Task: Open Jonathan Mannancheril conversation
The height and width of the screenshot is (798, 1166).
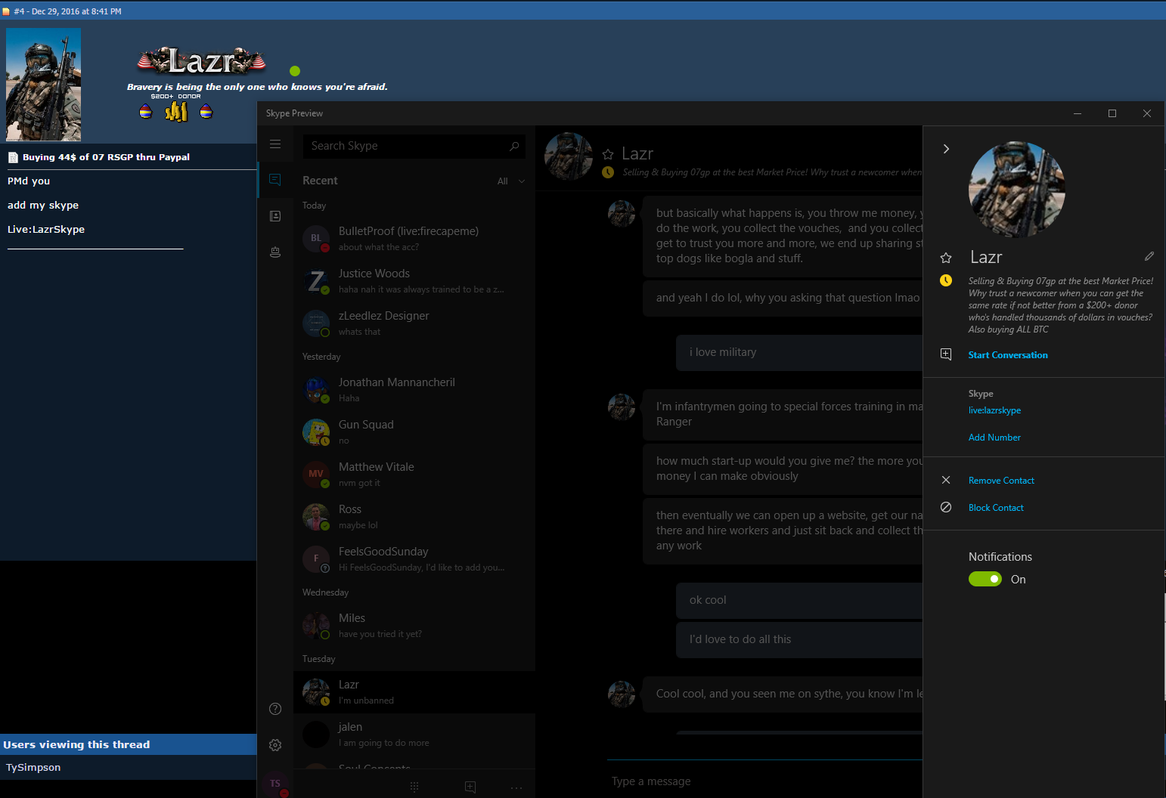Action: 414,390
